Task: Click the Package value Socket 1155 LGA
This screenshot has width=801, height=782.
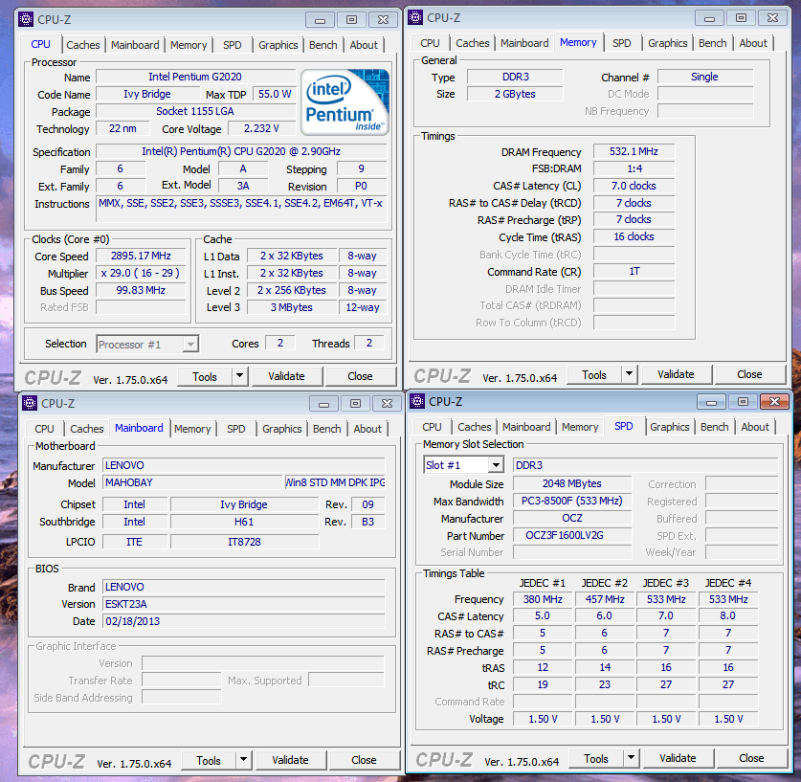Action: click(x=195, y=111)
